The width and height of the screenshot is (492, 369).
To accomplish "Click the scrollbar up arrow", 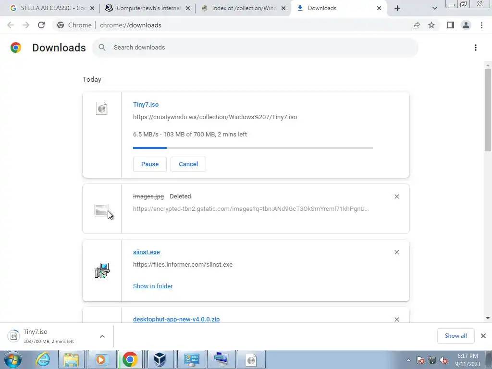I will click(488, 65).
